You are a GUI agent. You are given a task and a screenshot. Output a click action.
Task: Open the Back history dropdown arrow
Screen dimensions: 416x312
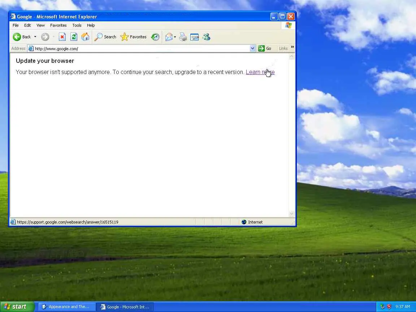click(35, 37)
